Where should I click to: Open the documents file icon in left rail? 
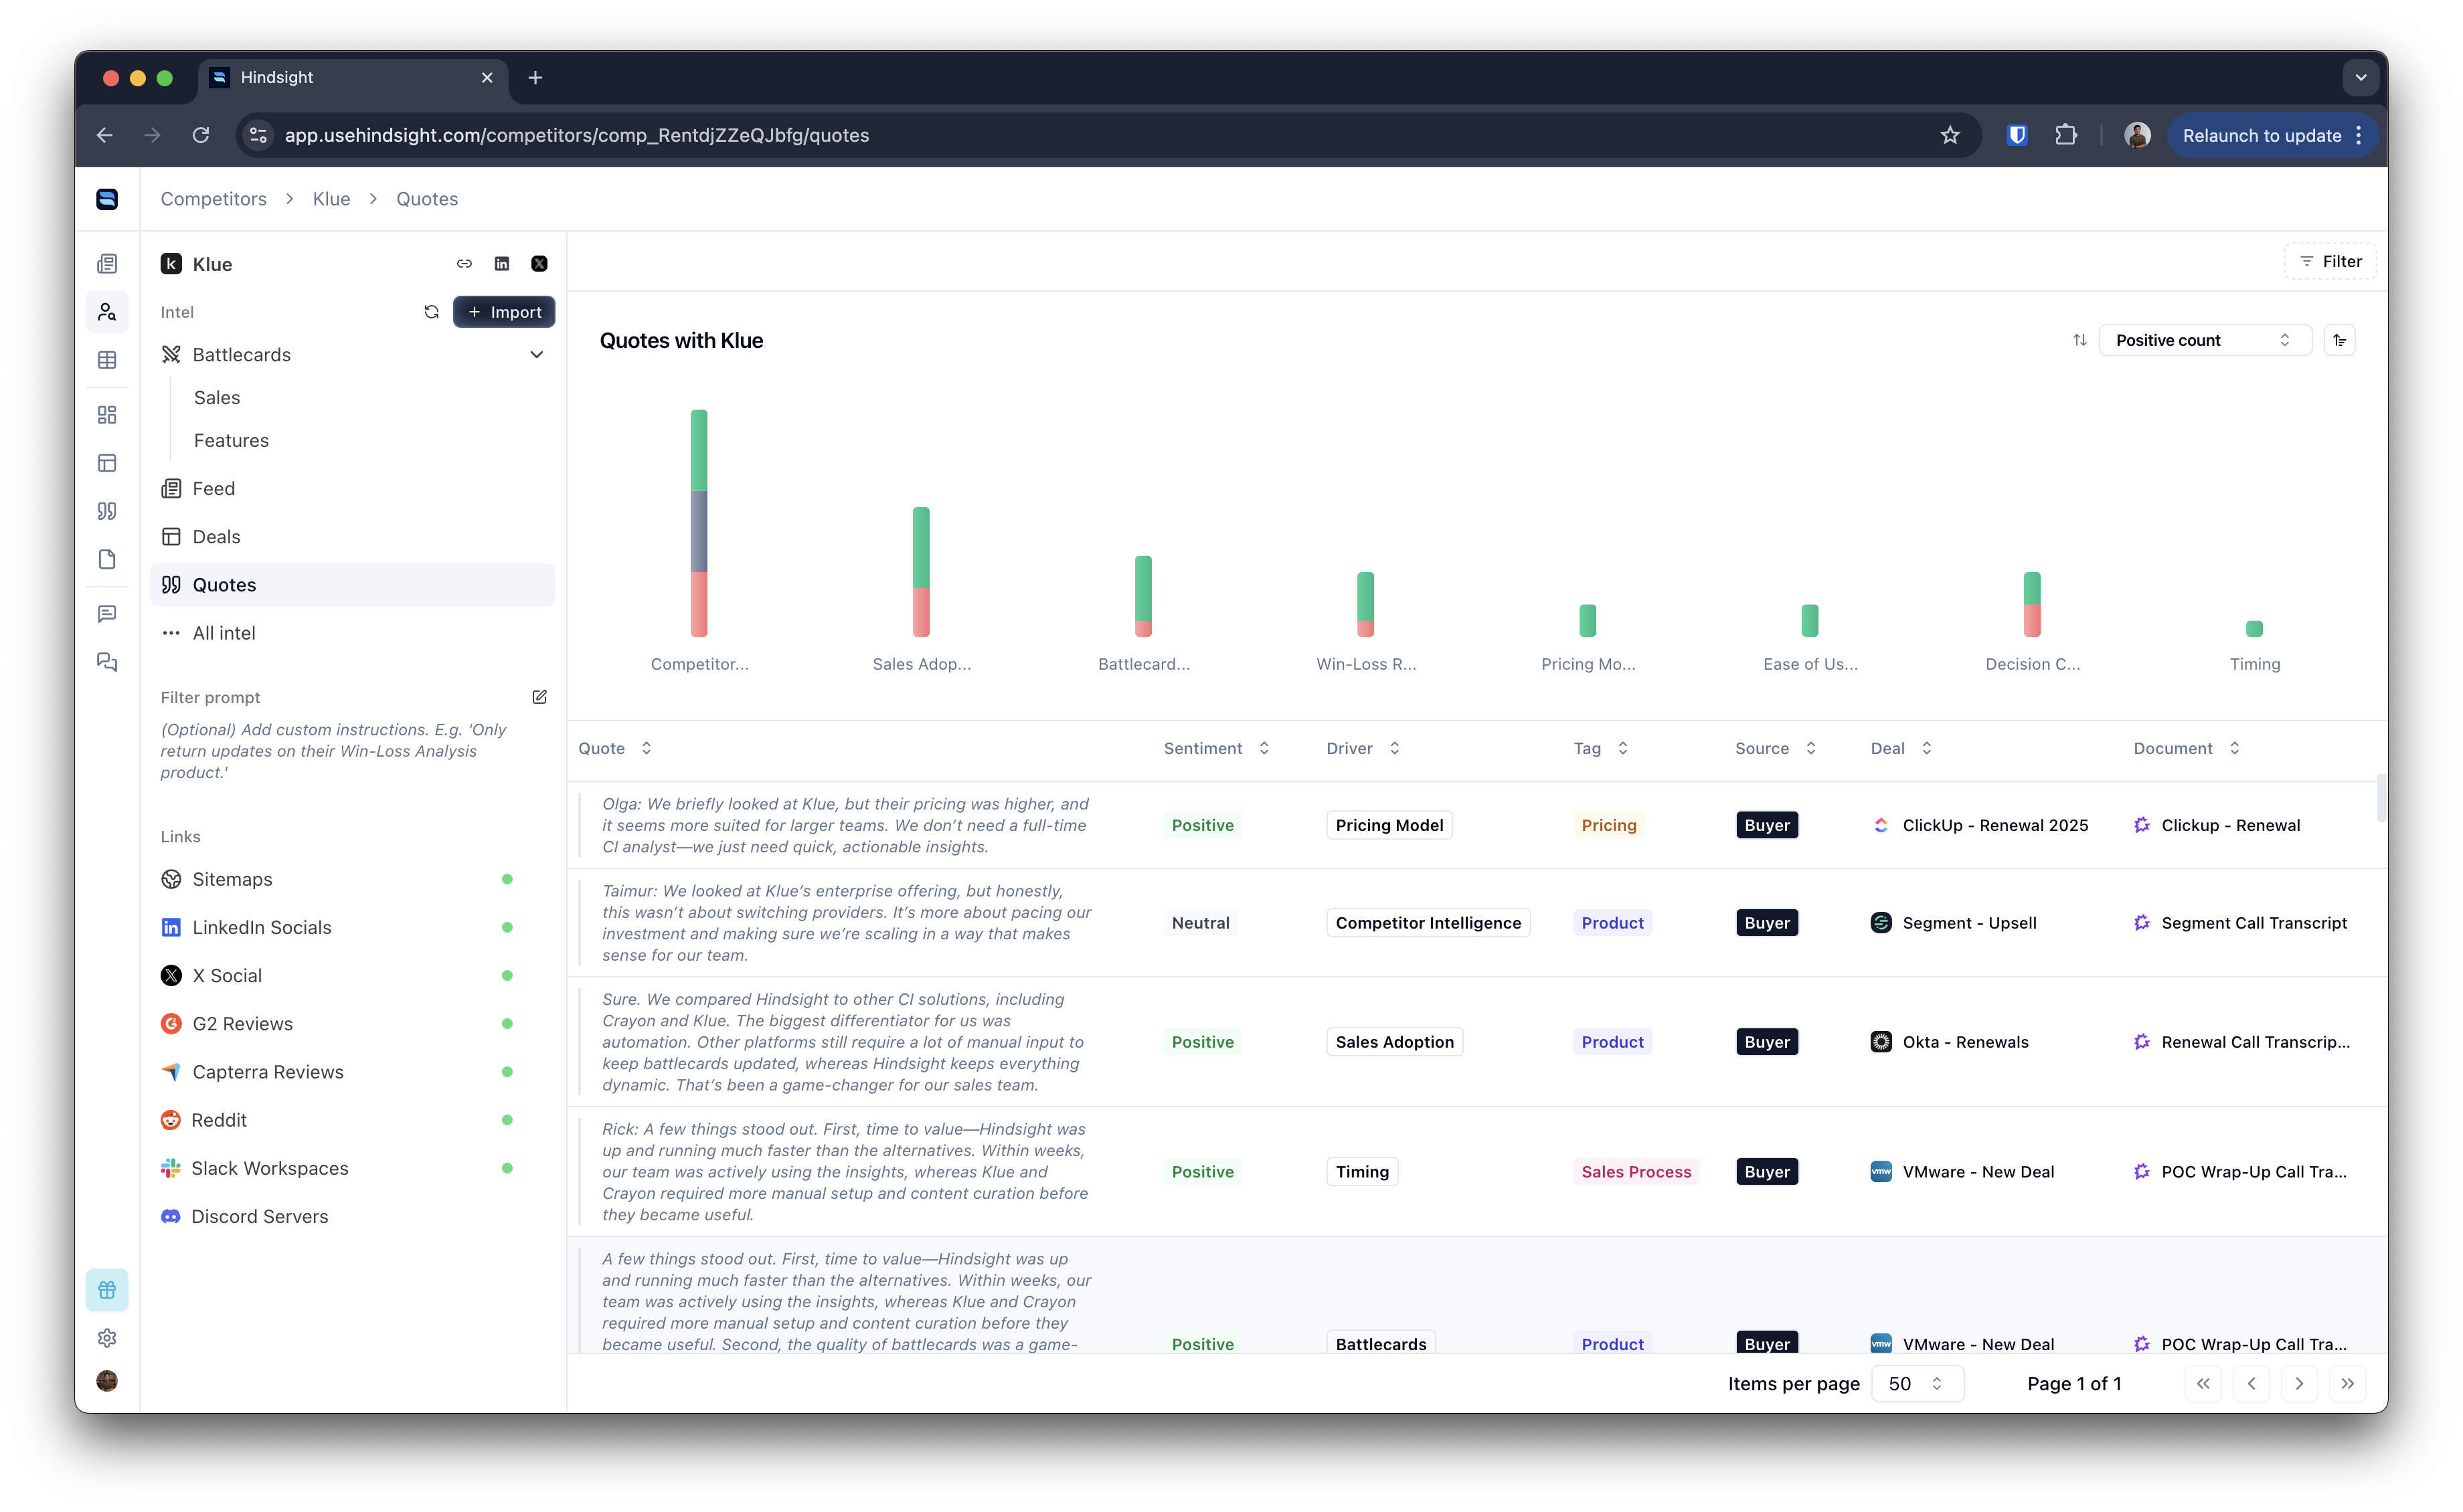(x=107, y=559)
